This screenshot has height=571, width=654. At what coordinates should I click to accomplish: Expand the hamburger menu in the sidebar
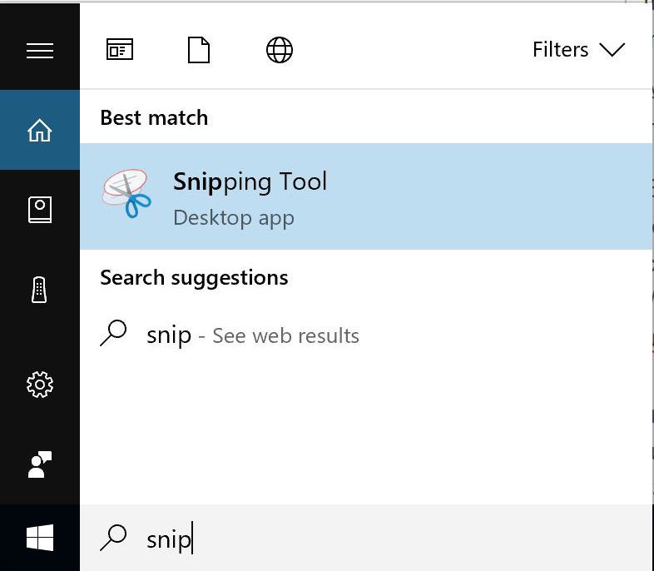click(x=40, y=51)
